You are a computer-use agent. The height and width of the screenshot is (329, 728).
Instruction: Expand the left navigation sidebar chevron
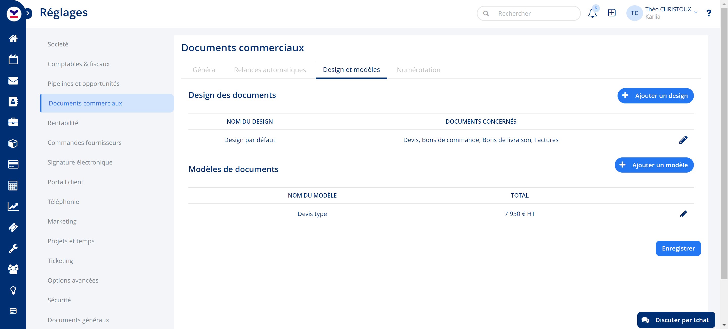coord(28,13)
